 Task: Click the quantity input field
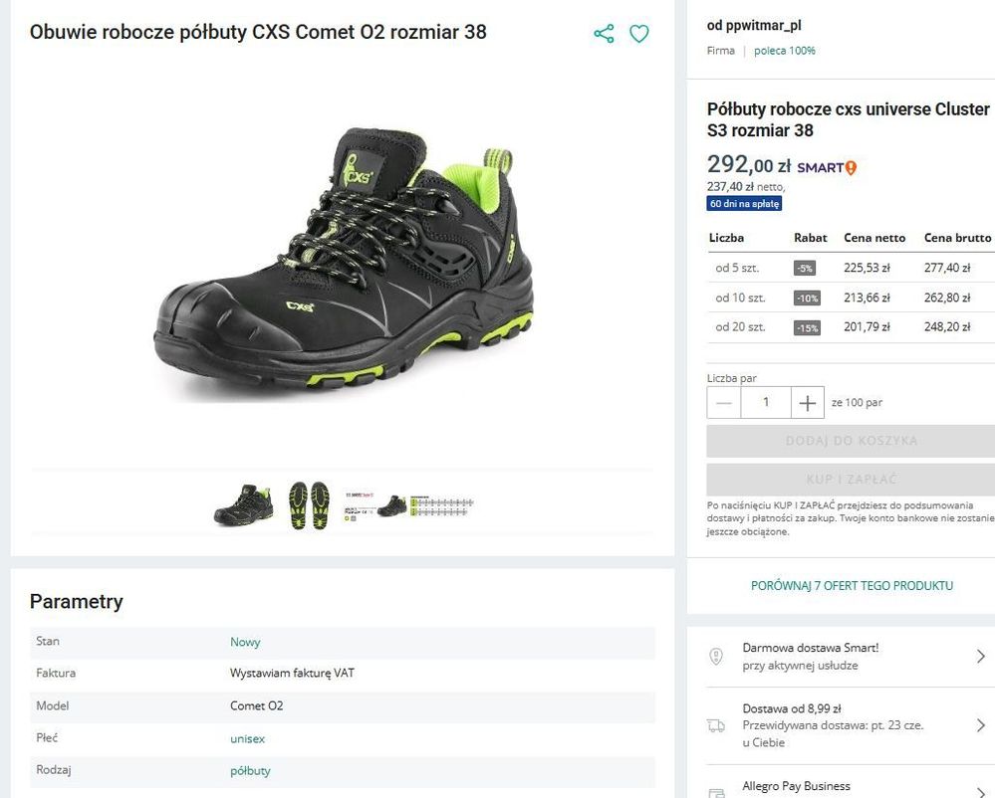(x=766, y=403)
